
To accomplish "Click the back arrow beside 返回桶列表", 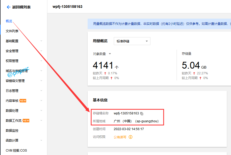I will [x=8, y=7].
